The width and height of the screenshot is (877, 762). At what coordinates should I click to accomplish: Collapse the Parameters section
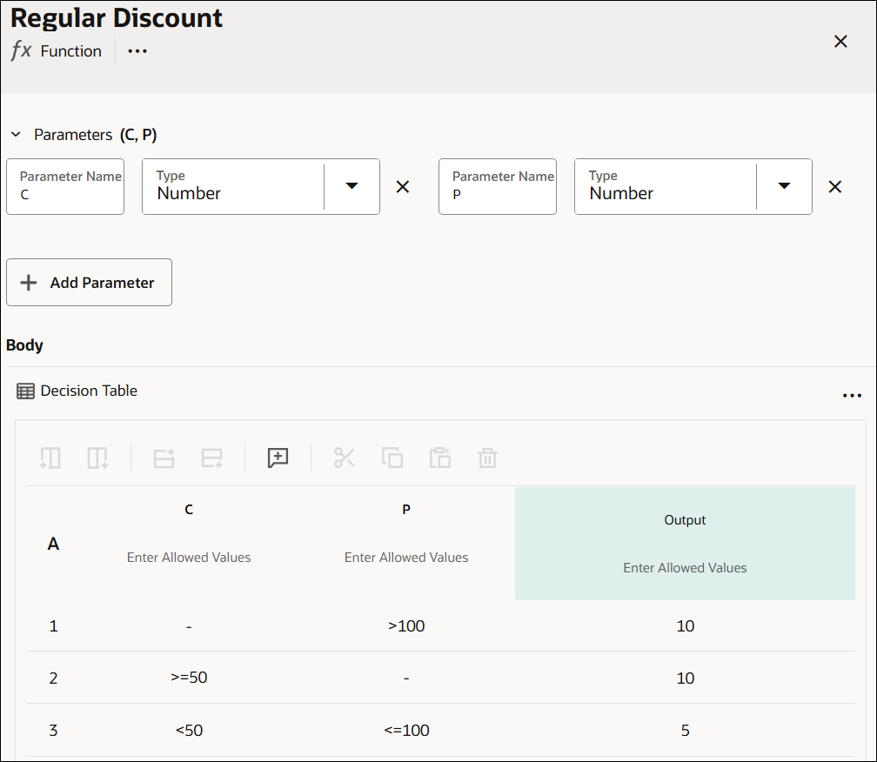(x=16, y=135)
